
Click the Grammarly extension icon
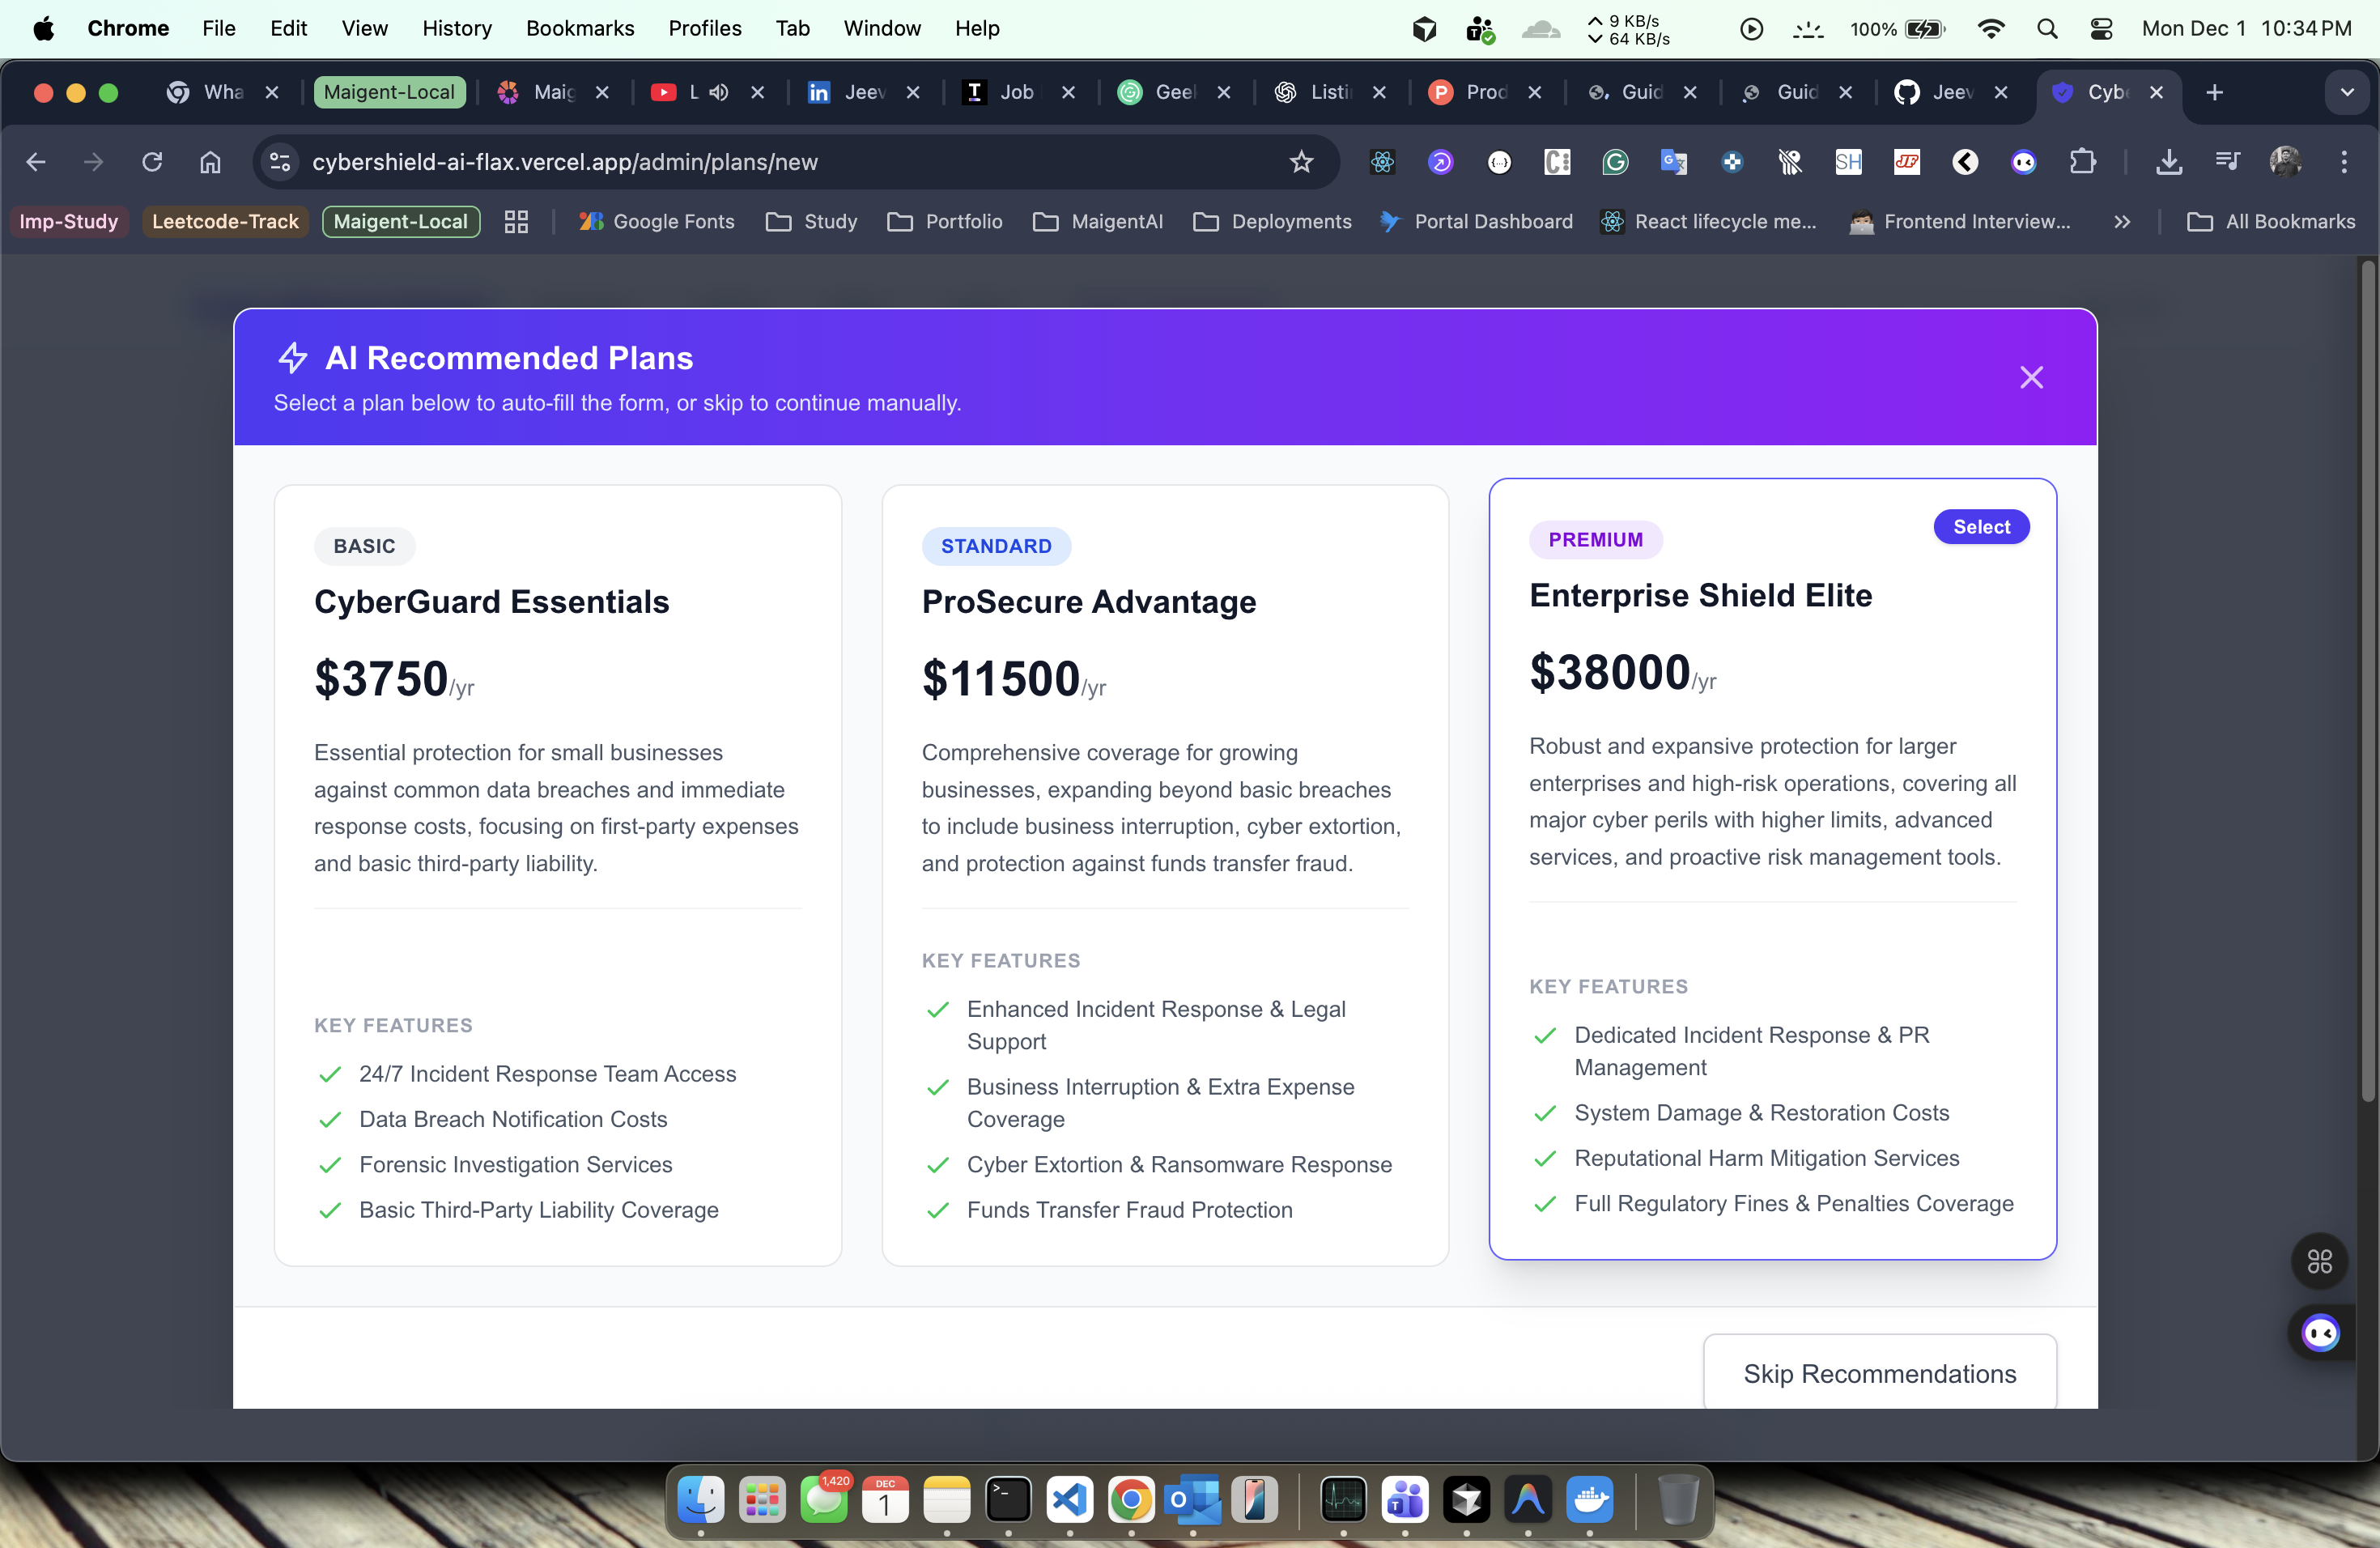1615,162
